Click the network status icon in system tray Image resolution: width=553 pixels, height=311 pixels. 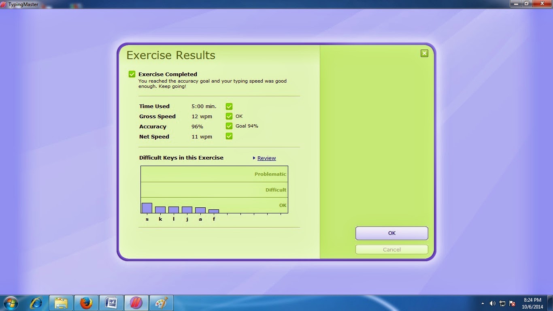[502, 303]
